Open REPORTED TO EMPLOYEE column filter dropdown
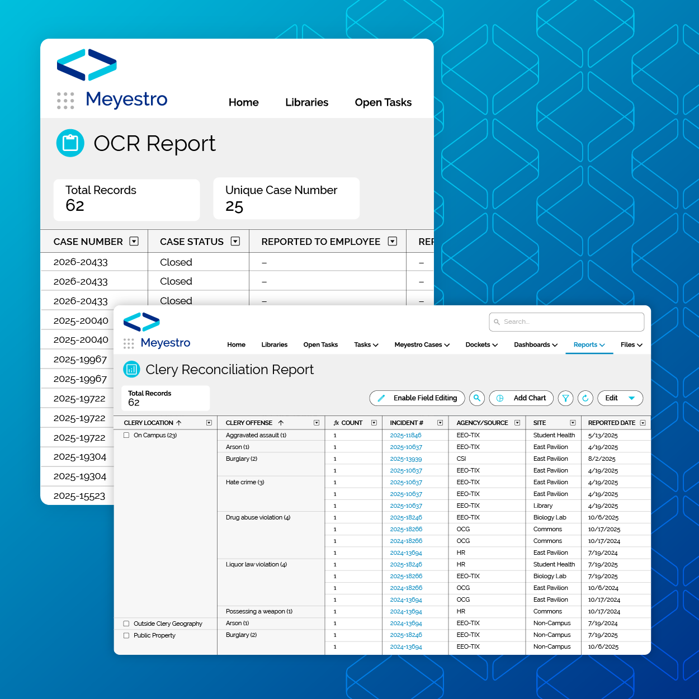This screenshot has height=699, width=699. [x=393, y=241]
